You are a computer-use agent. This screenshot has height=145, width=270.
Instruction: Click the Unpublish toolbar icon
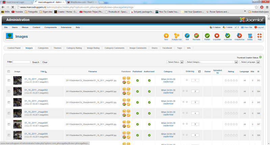(217, 35)
